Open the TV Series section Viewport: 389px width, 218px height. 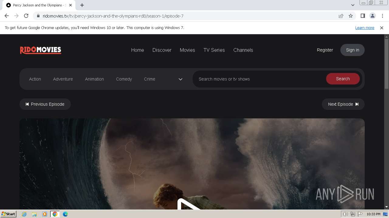[214, 50]
